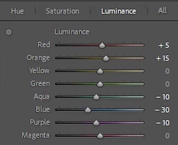Click the Yellow luminance slider handle
The height and width of the screenshot is (145, 178).
[x=100, y=71]
